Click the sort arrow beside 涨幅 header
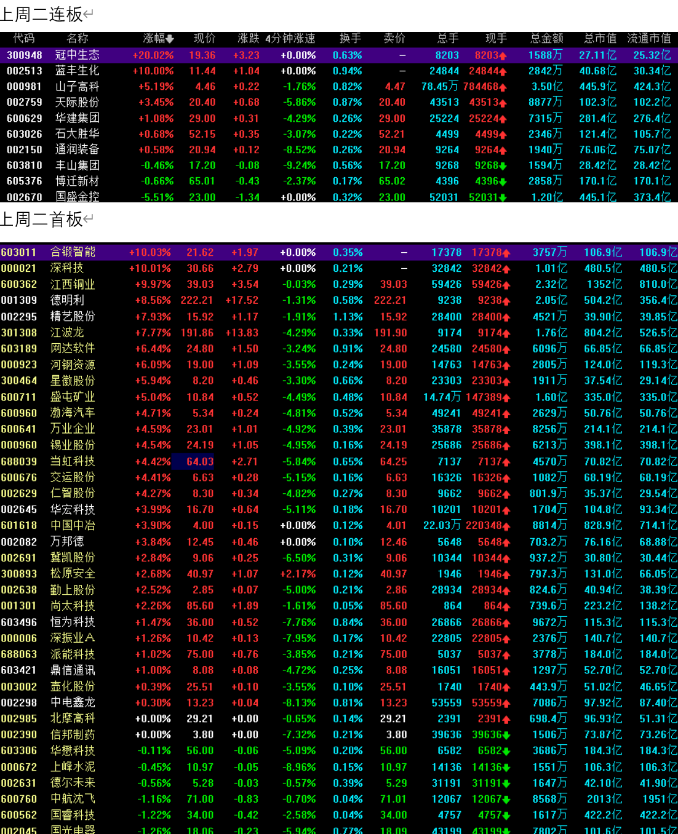This screenshot has height=834, width=678. point(170,39)
